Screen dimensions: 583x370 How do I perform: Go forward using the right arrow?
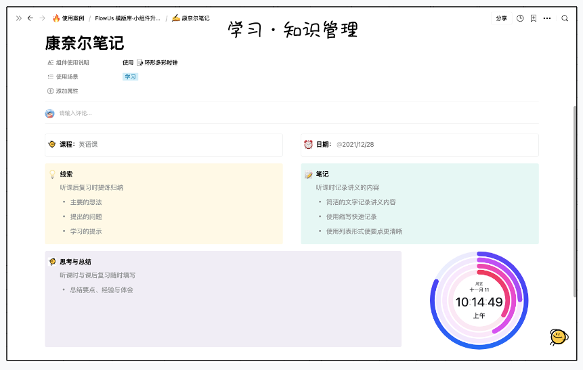click(x=42, y=18)
